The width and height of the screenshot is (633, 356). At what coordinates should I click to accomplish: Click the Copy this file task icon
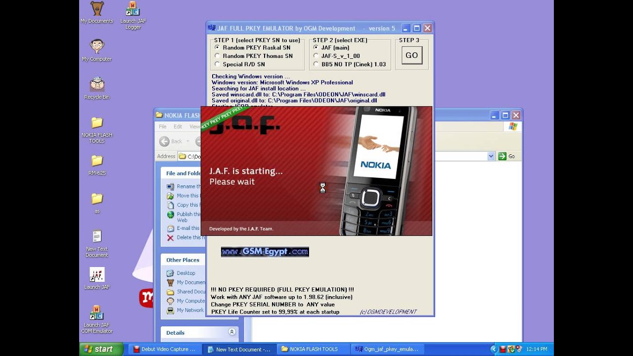coord(170,205)
